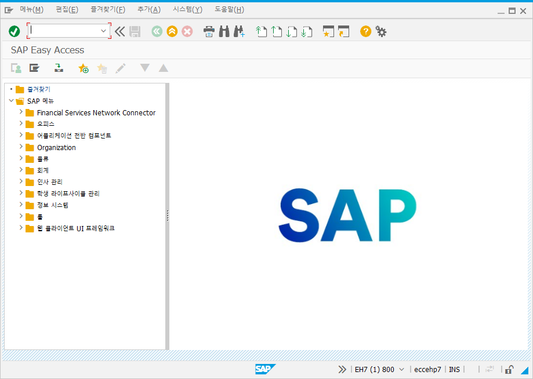The height and width of the screenshot is (379, 533).
Task: Click Move Favorites Down triangle
Action: [145, 68]
